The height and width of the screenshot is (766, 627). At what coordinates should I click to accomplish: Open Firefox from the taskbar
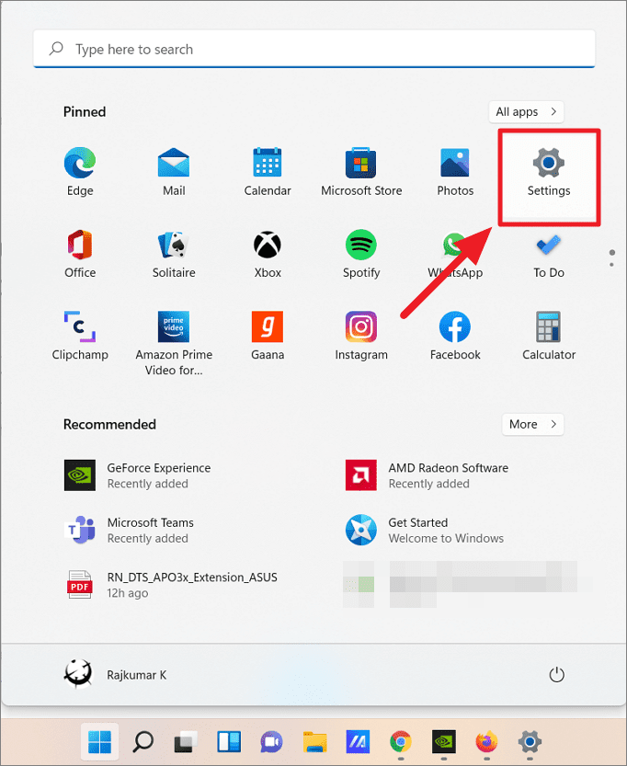click(486, 742)
